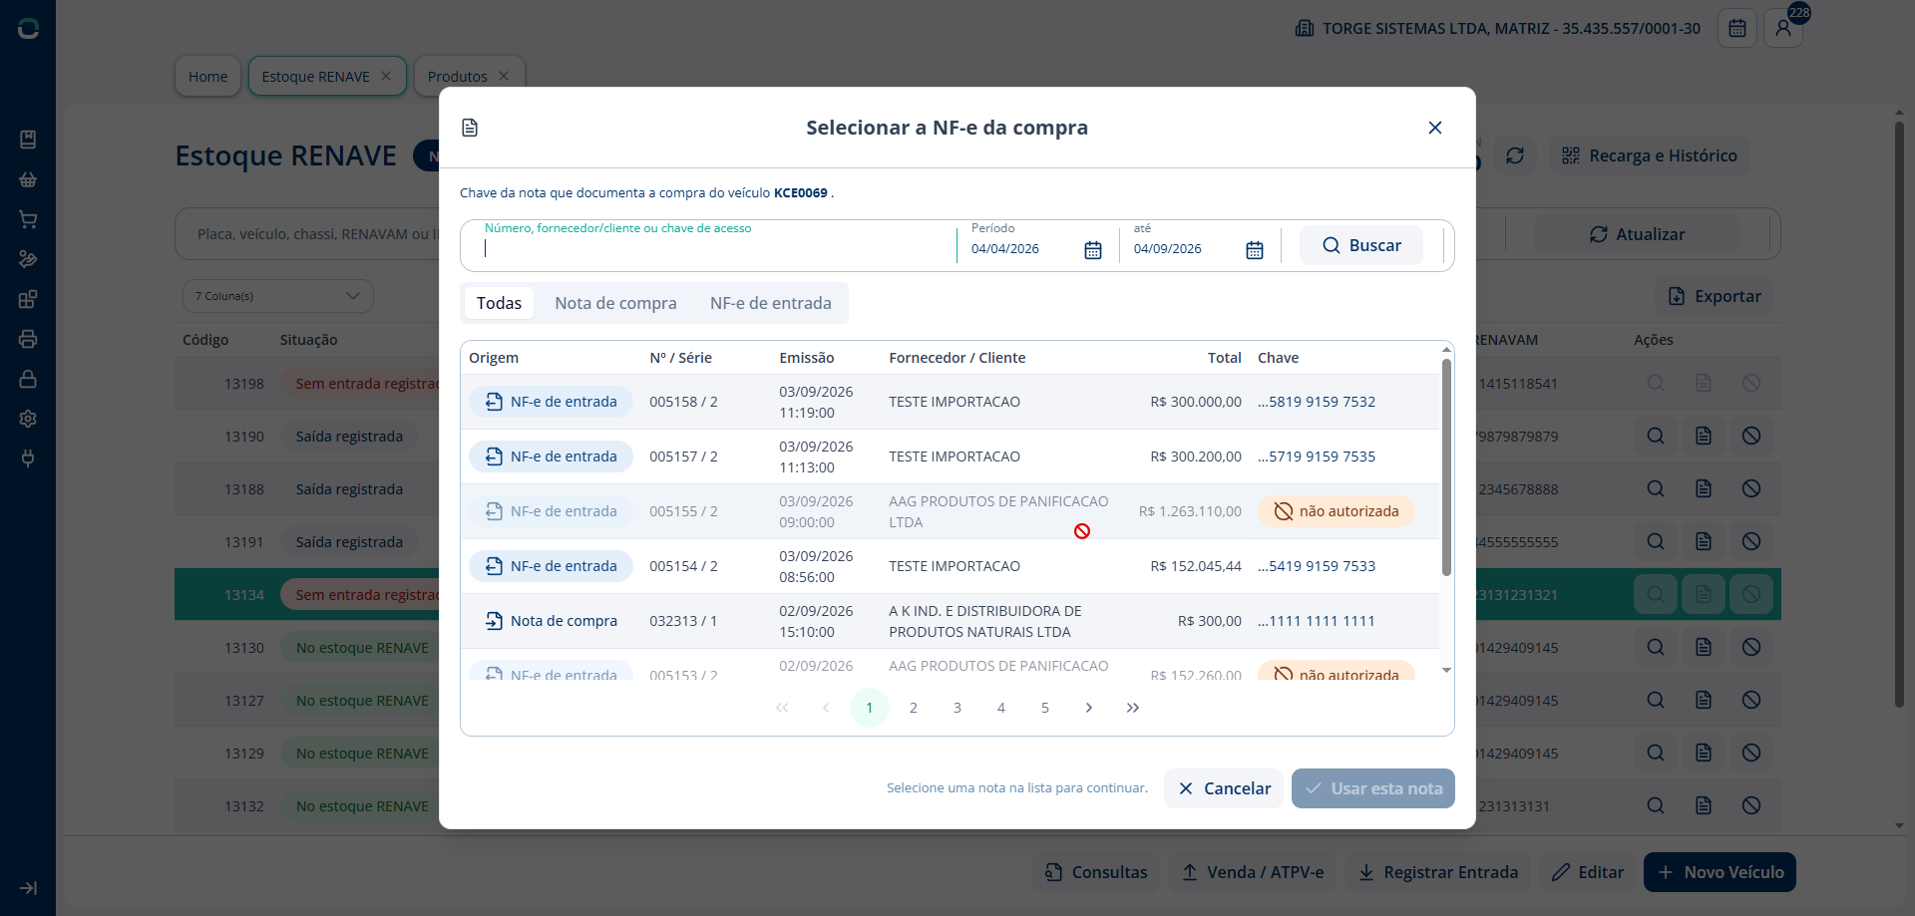Click the Cancelar button

coord(1224,788)
